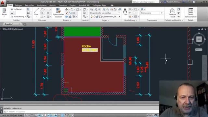208x117 pixels.
Task: Select the Grundriss drawing tab
Action: pos(9,24)
